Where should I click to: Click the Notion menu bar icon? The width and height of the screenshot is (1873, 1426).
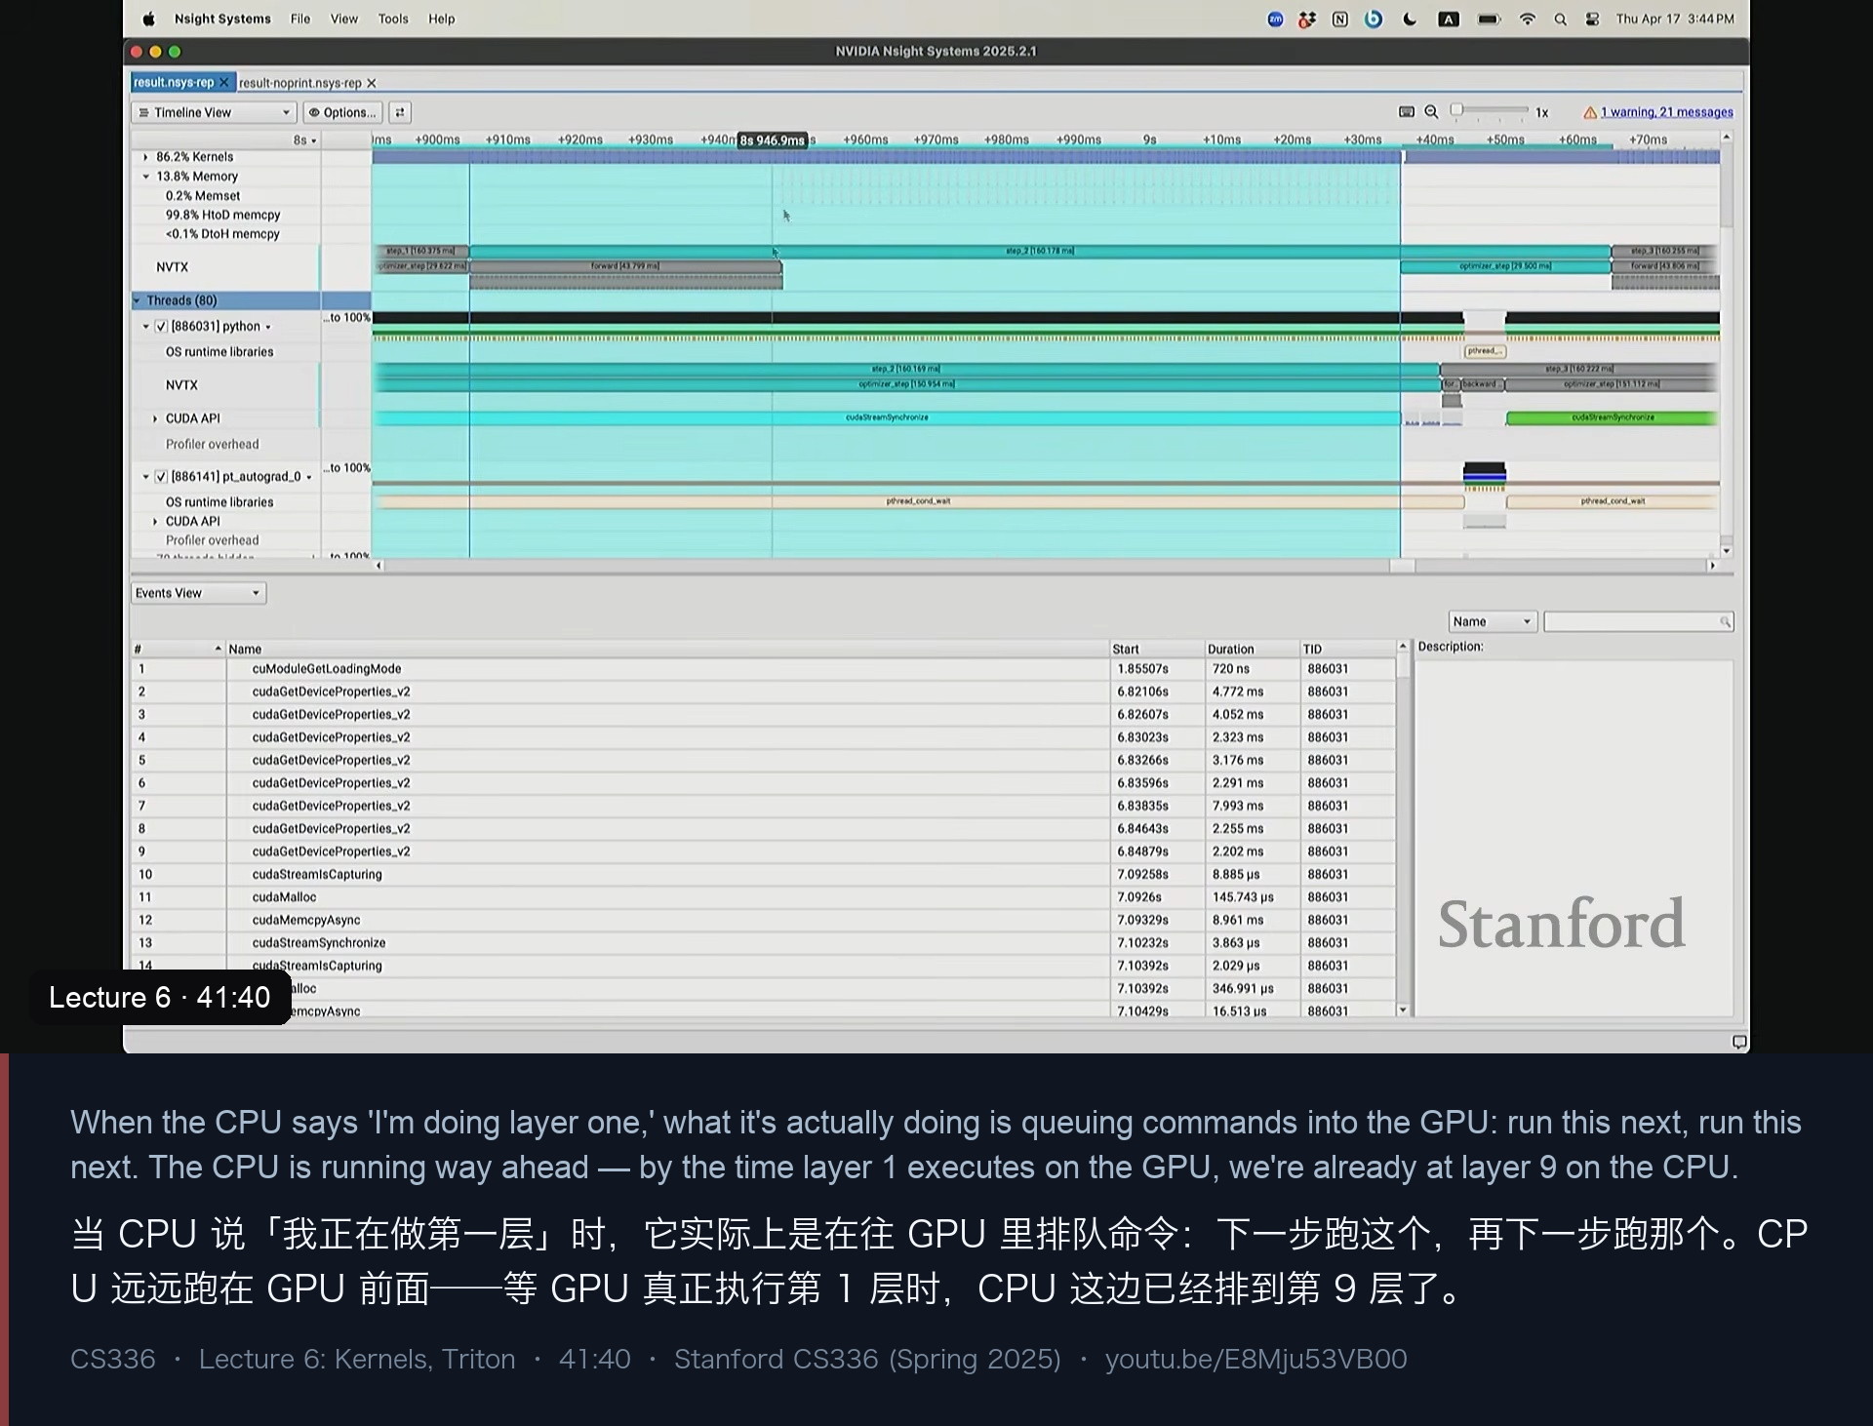(1340, 19)
